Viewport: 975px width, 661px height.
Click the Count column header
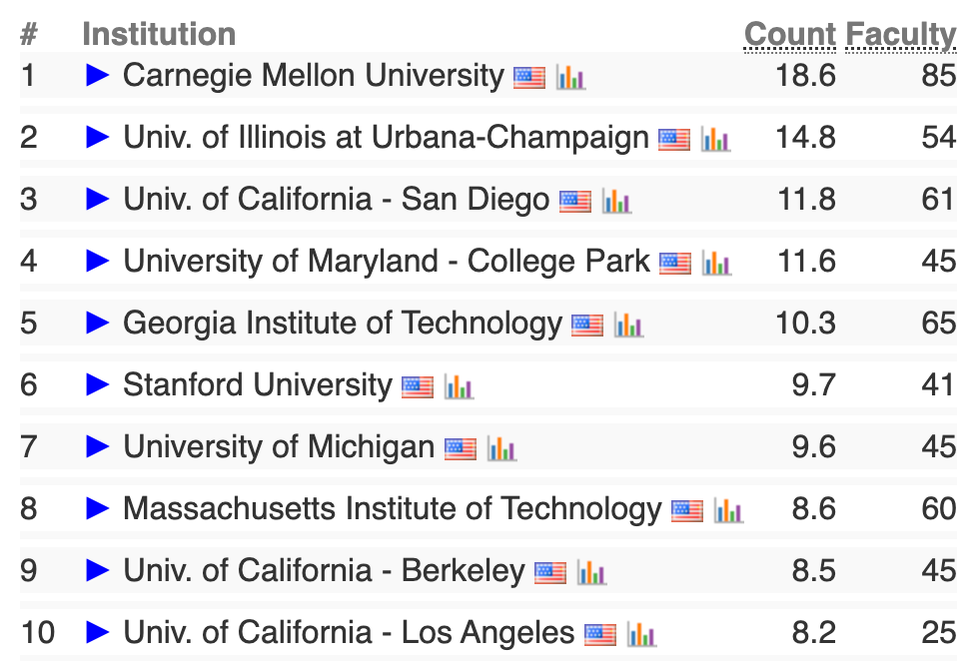(x=790, y=35)
